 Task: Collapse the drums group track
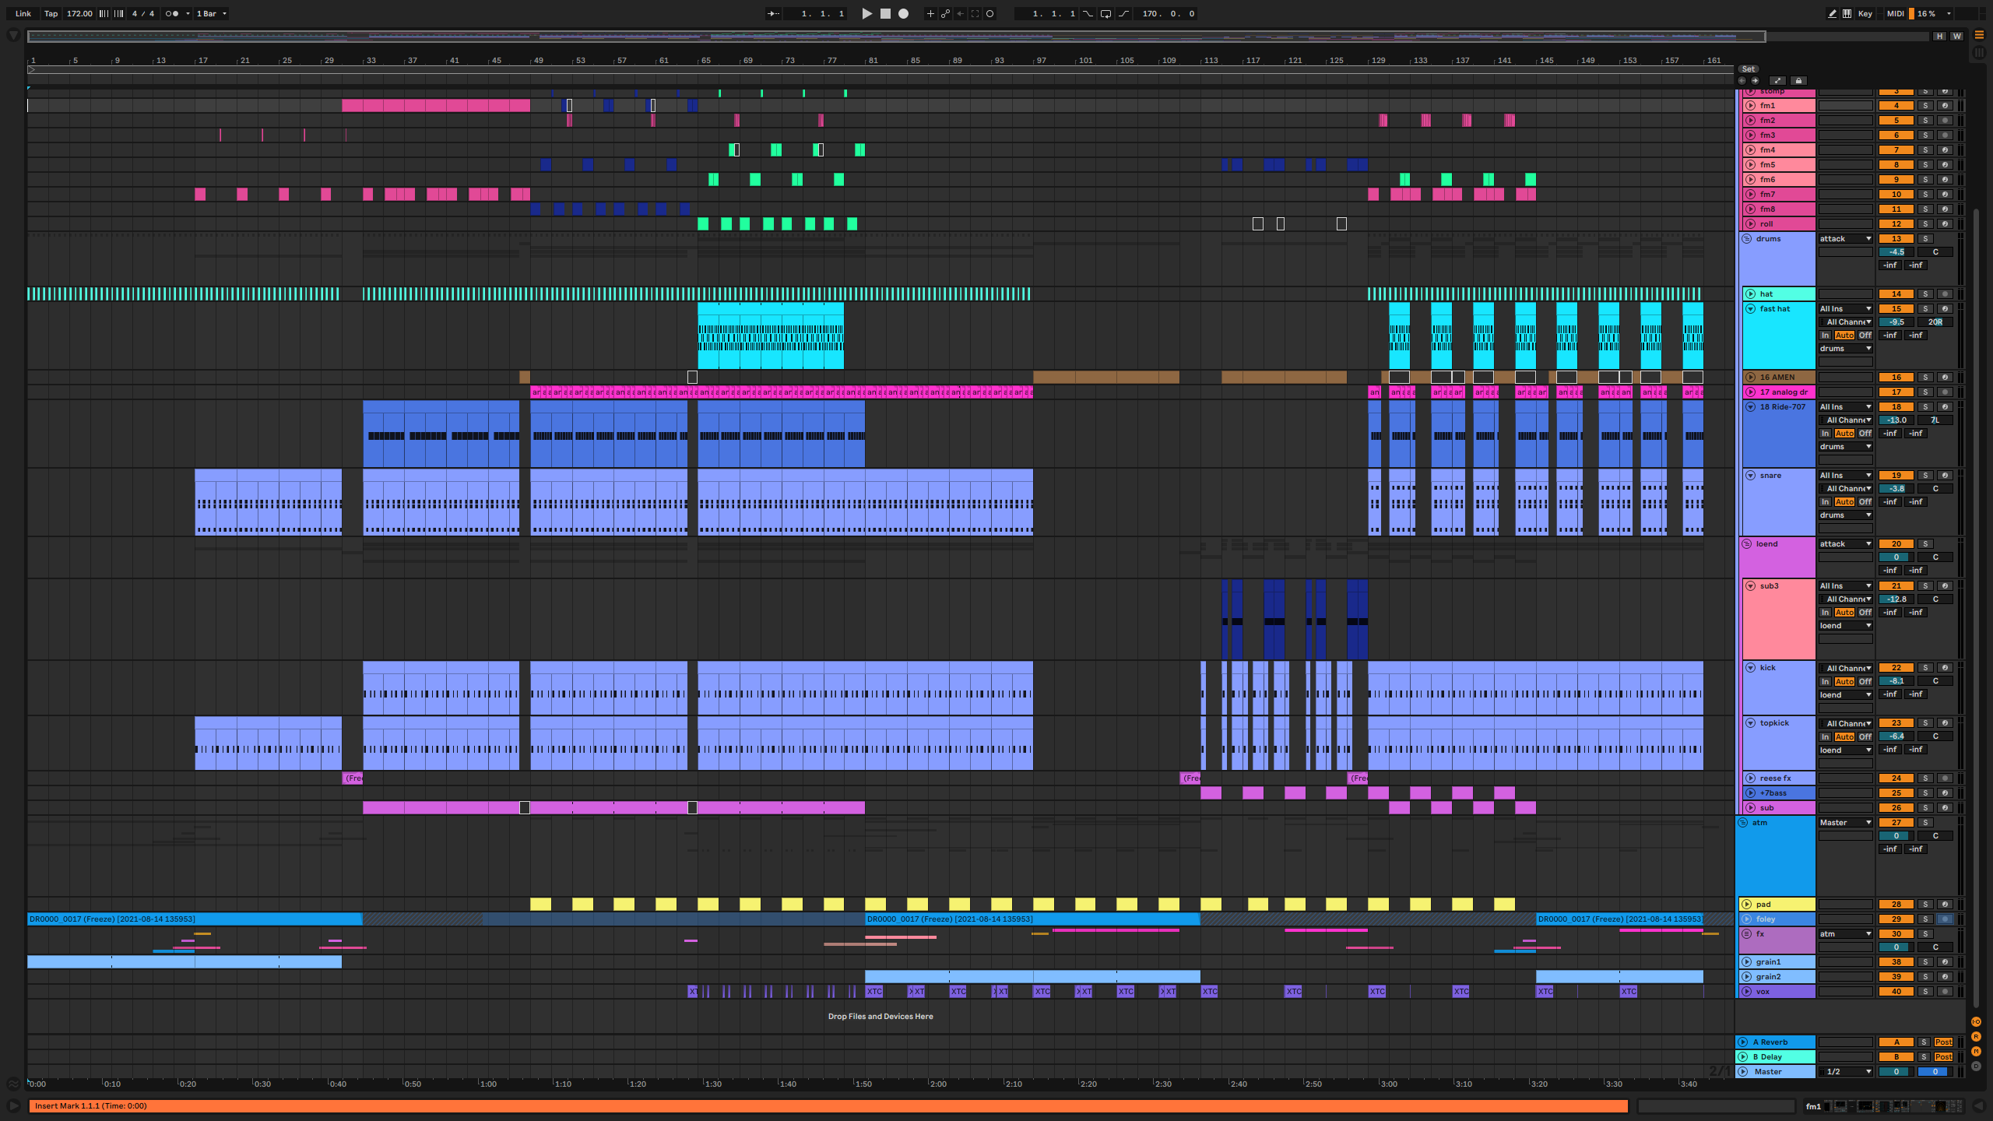click(1747, 238)
